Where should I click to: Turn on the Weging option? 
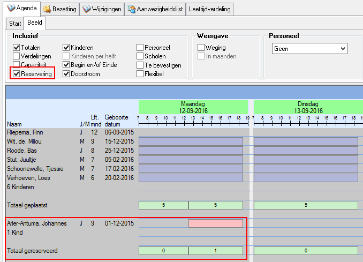pyautogui.click(x=201, y=48)
